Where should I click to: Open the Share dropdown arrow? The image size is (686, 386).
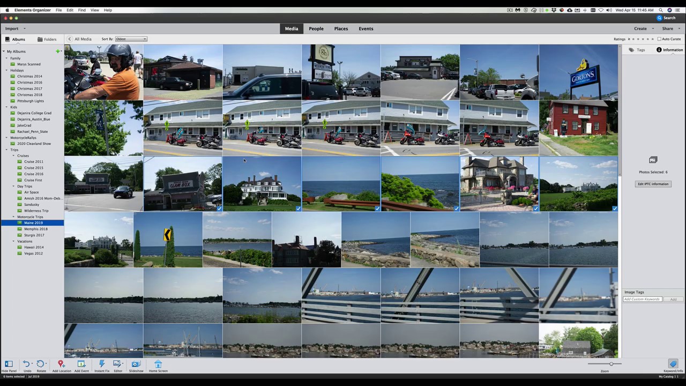pyautogui.click(x=678, y=28)
